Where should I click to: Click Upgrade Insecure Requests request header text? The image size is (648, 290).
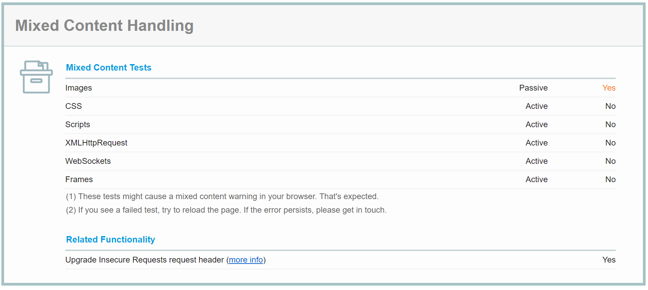tap(145, 260)
